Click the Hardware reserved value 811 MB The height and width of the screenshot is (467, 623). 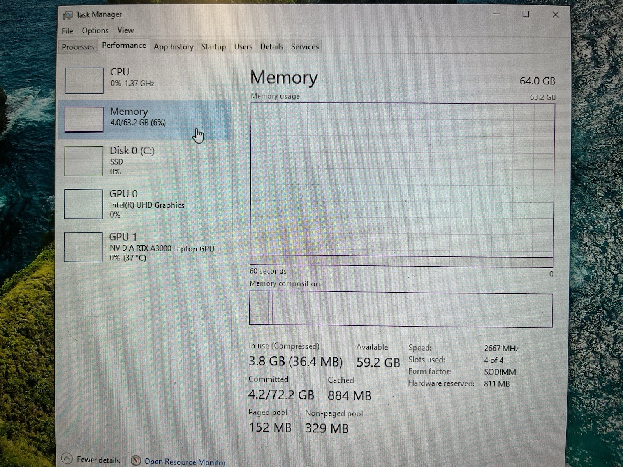pos(497,384)
